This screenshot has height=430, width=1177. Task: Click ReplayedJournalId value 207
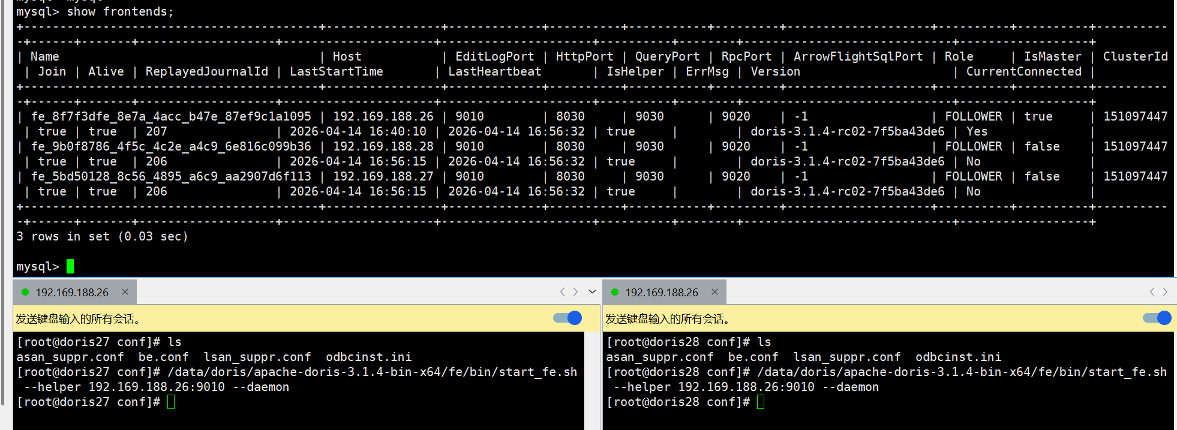click(157, 131)
